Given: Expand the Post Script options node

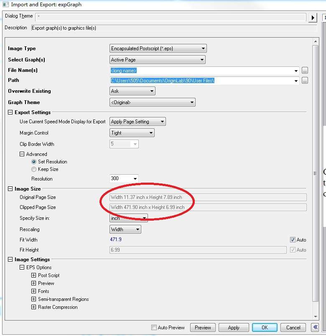Looking at the screenshot, I should 34,275.
